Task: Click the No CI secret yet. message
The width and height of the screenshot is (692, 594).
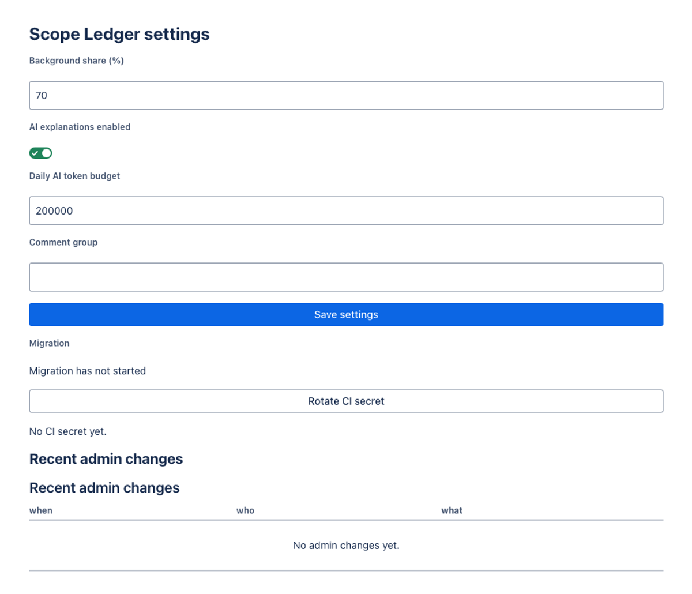Action: pyautogui.click(x=68, y=431)
